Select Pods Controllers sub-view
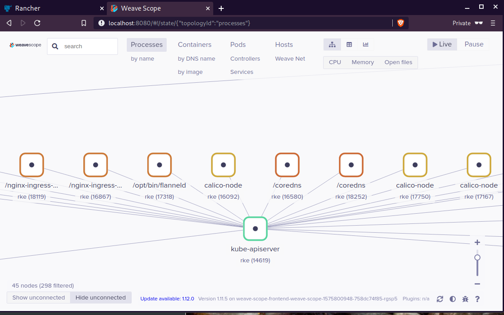The image size is (504, 315). [245, 59]
